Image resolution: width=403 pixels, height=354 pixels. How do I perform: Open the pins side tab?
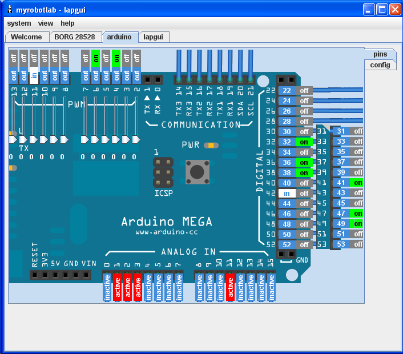point(380,54)
